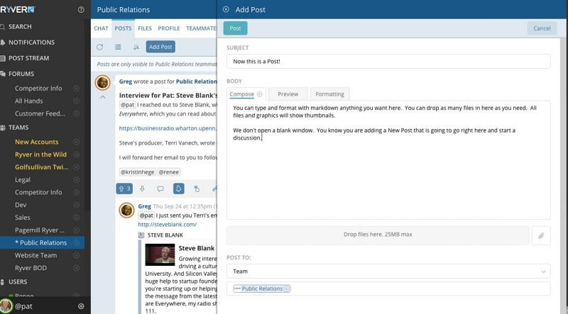Switch to the TEAMMATES tab

pyautogui.click(x=202, y=28)
